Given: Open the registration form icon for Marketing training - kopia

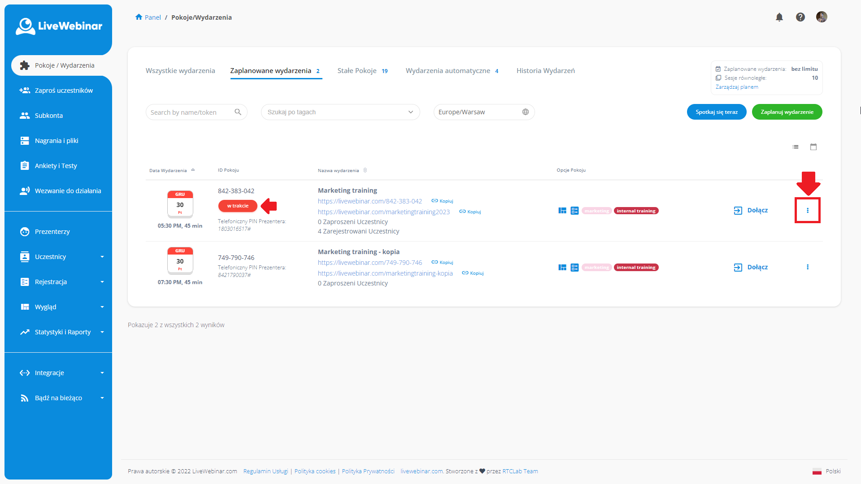Looking at the screenshot, I should coord(574,267).
